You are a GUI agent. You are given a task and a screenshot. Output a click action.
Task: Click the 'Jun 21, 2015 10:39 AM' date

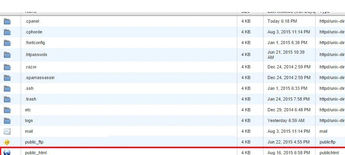pyautogui.click(x=286, y=55)
